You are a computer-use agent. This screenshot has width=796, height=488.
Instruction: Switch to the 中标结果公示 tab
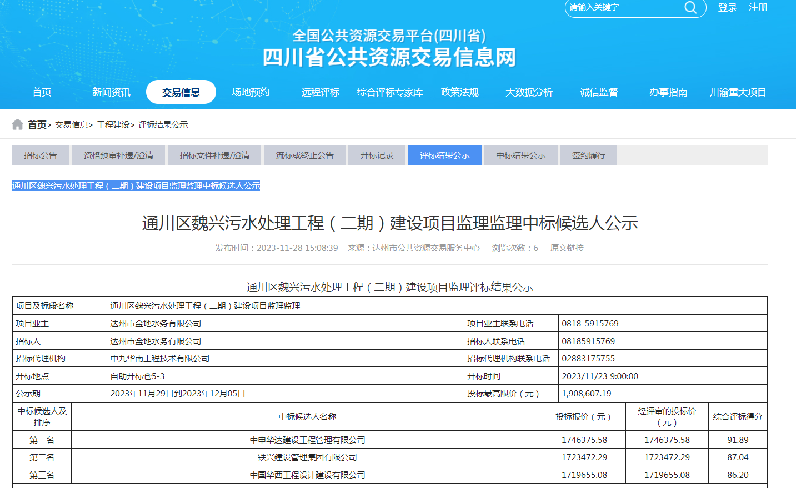coord(520,155)
